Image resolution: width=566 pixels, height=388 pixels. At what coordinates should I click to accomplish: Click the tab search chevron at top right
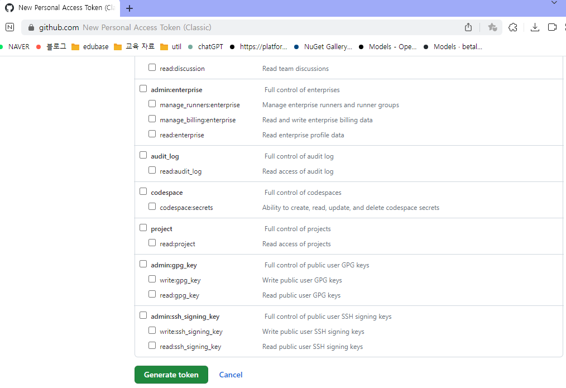554,3
